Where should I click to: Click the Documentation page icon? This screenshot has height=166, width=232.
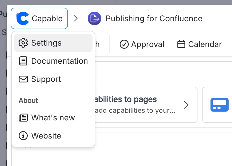tap(23, 61)
